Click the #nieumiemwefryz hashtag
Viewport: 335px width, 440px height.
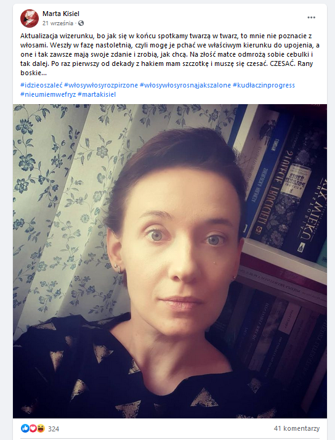(48, 94)
